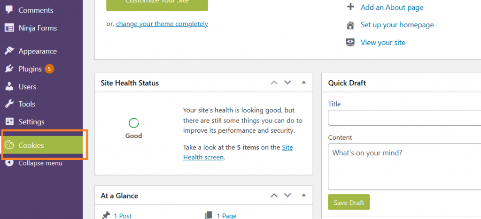Click the Comments speech bubble icon
Viewport: 481px width, 219px height.
click(9, 10)
